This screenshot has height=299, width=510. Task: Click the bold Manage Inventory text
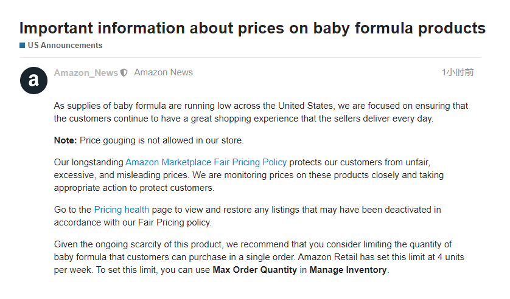[x=348, y=270]
